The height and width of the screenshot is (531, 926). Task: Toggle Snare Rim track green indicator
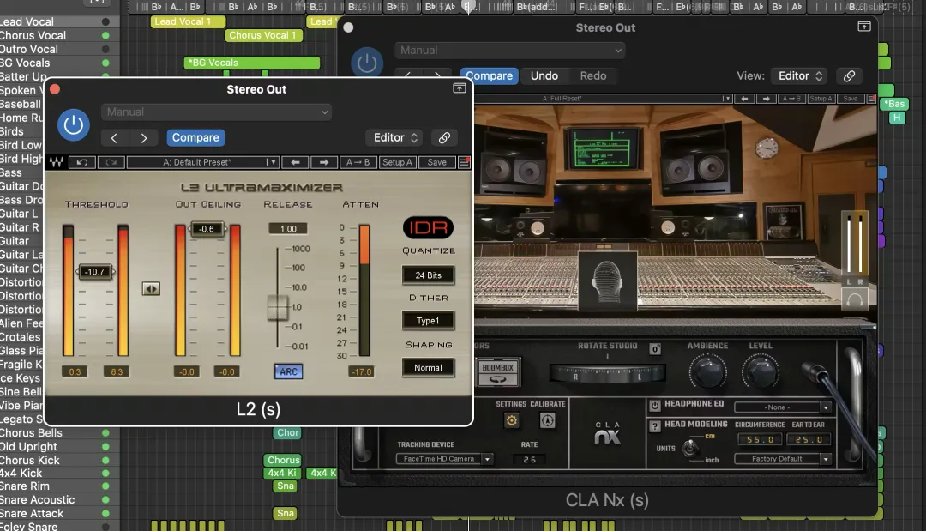click(105, 486)
